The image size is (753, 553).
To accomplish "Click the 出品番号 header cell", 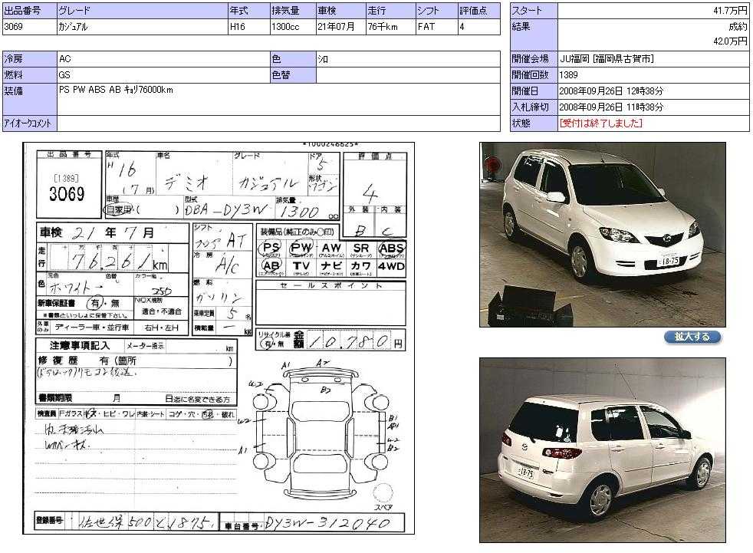I will point(29,11).
